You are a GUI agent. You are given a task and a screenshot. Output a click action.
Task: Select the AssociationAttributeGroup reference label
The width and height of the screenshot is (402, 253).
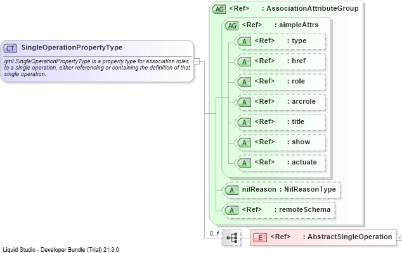click(x=294, y=8)
